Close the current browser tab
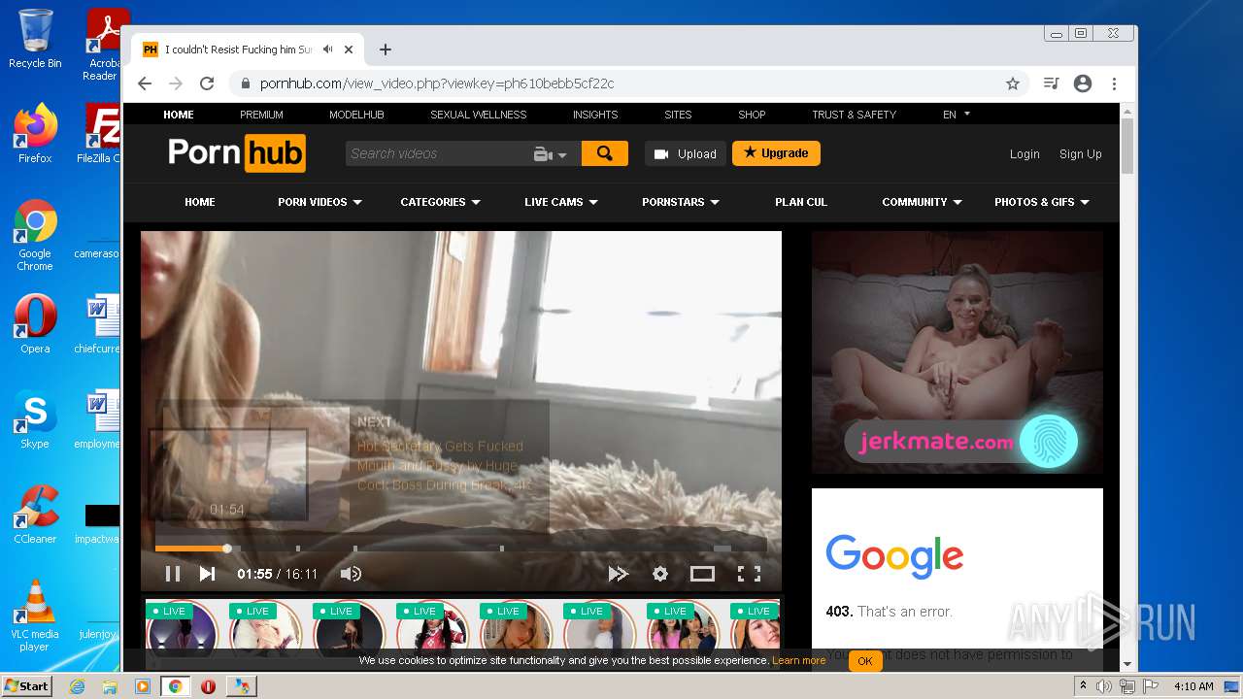Viewport: 1243px width, 699px height. pyautogui.click(x=349, y=50)
